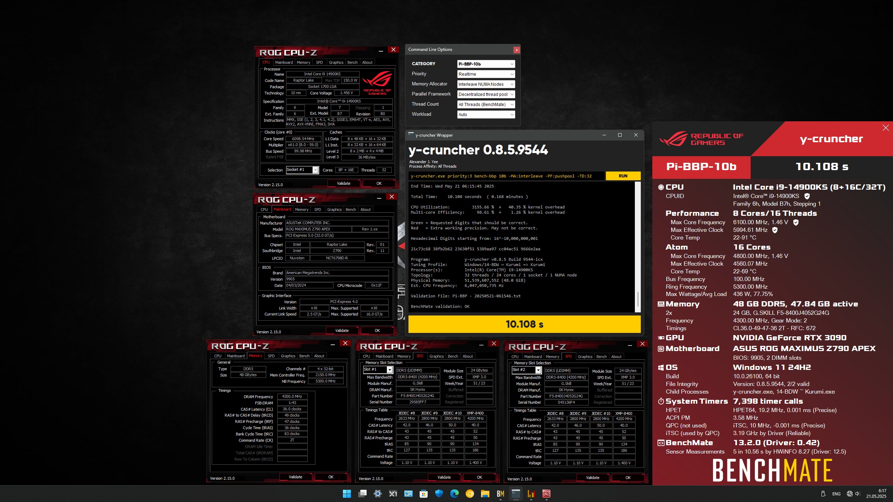Open the Windows Start menu
The height and width of the screenshot is (502, 893).
tap(347, 494)
